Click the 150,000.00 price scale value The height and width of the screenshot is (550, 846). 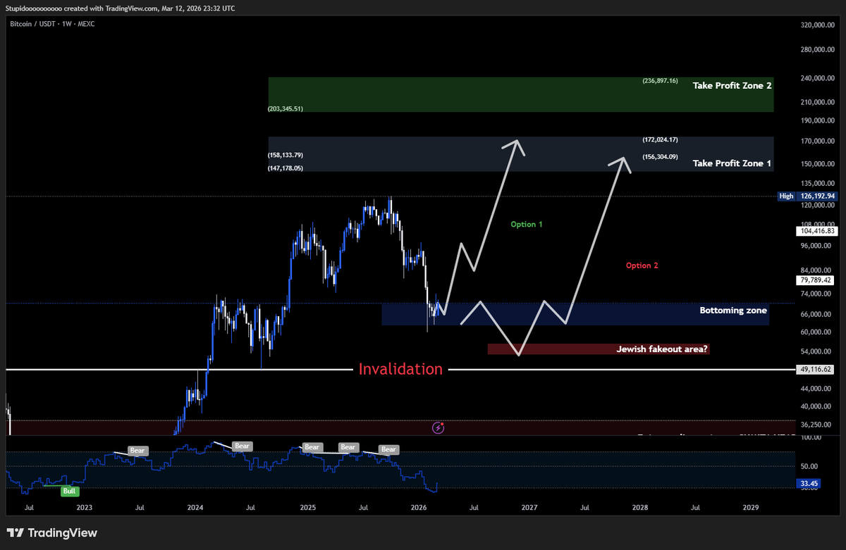coord(817,164)
